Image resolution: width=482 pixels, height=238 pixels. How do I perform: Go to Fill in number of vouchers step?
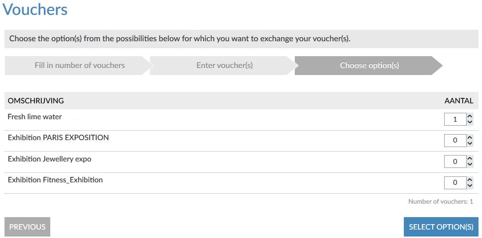(x=80, y=66)
